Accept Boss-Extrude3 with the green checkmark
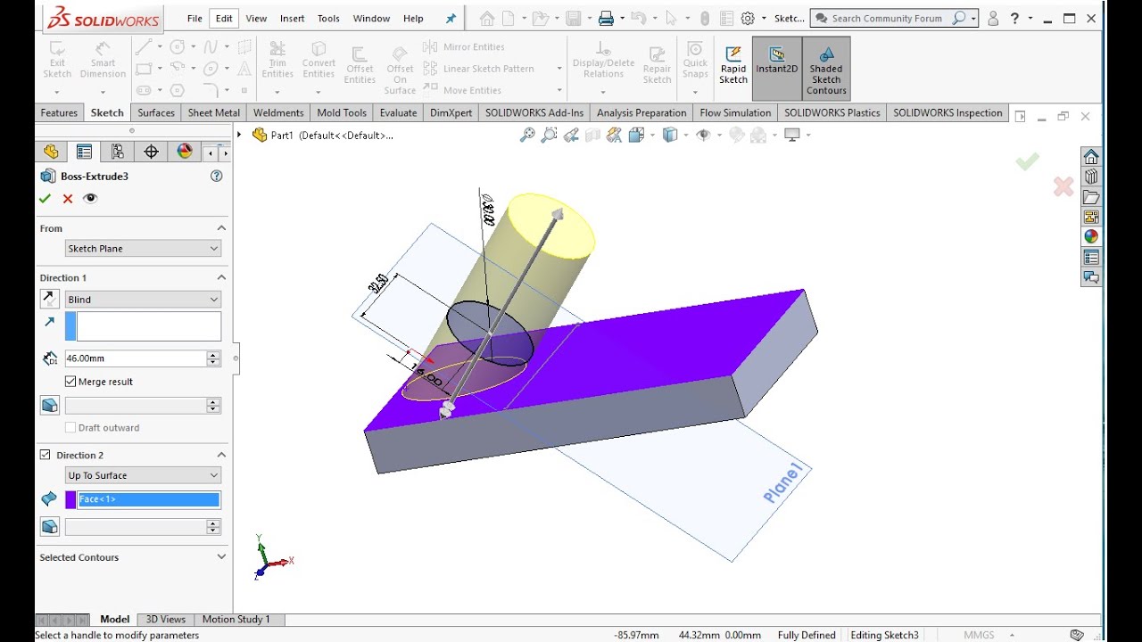Screen dimensions: 1142x642 point(45,199)
